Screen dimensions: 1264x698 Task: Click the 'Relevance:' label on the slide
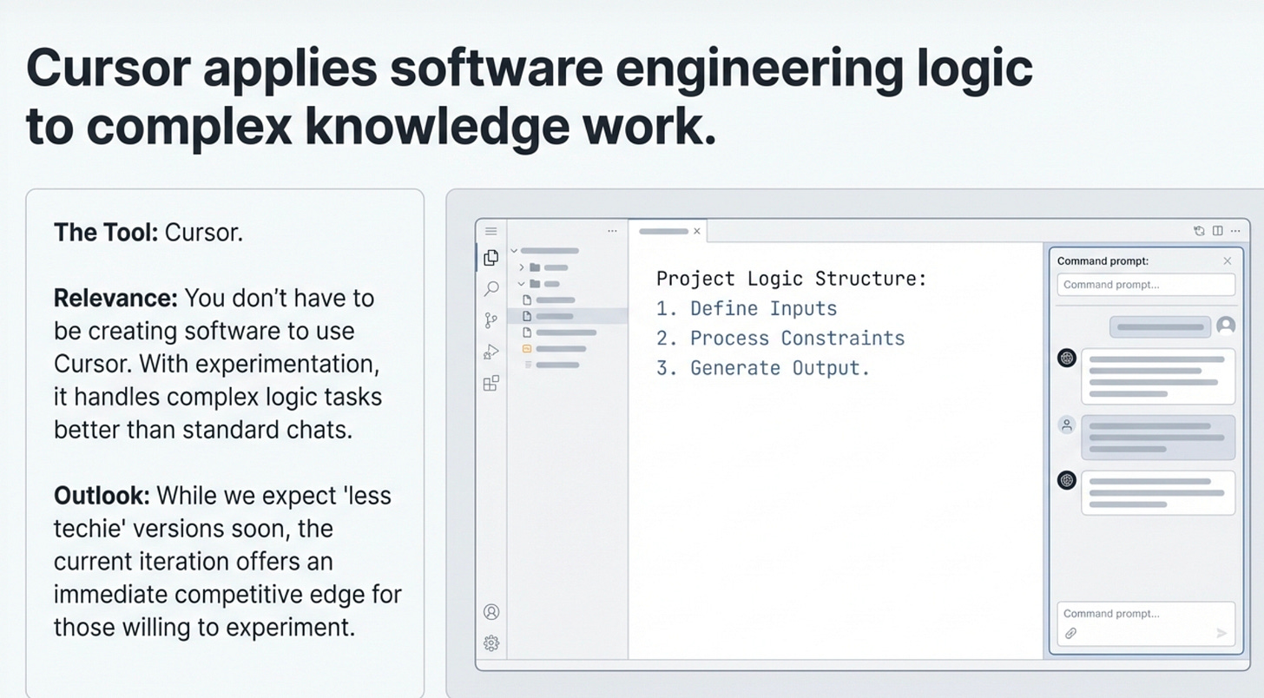[115, 299]
